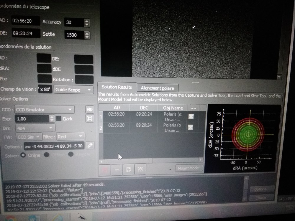Screen dimensions: 295x221
Task: Click the empty dRA field
Action: point(44,68)
